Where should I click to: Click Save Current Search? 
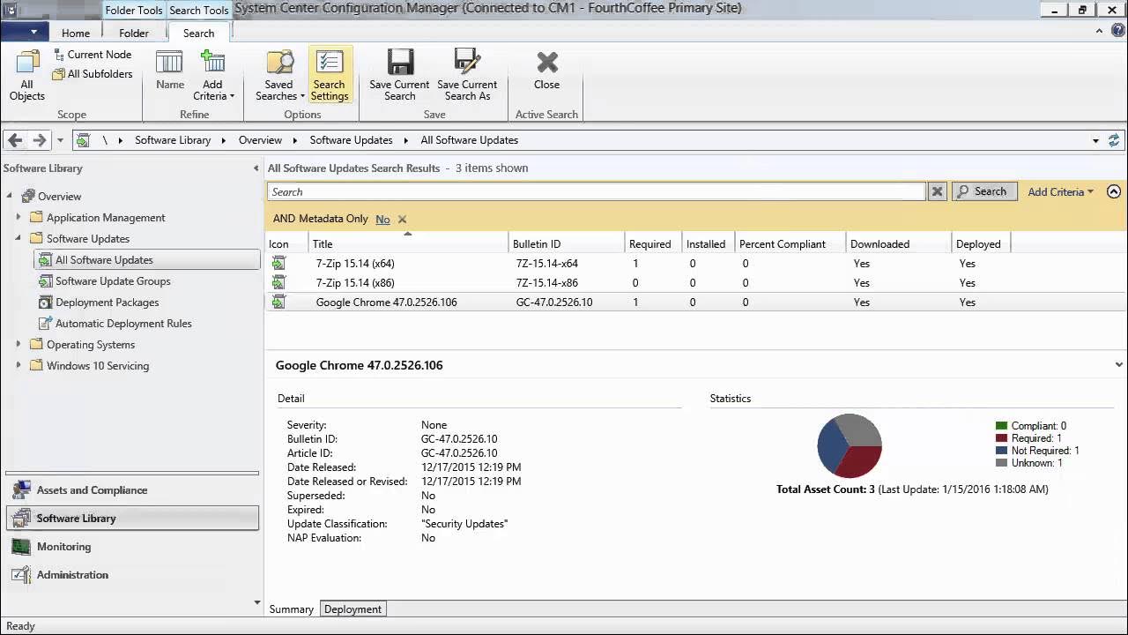(x=399, y=76)
